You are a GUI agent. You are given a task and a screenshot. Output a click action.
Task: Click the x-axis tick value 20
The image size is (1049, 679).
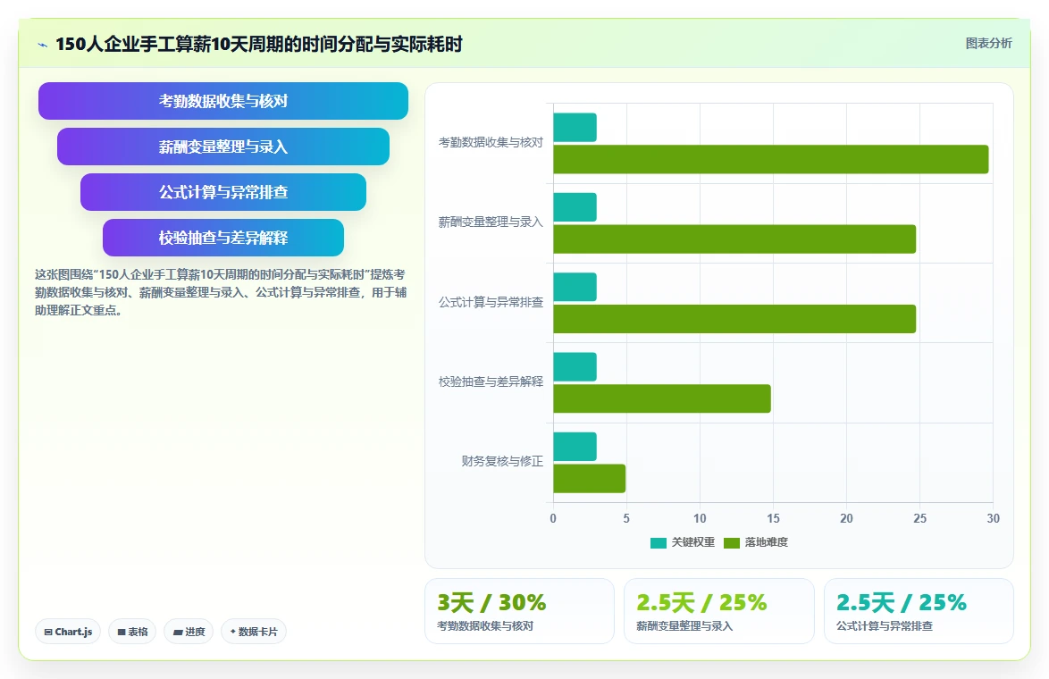coord(846,518)
